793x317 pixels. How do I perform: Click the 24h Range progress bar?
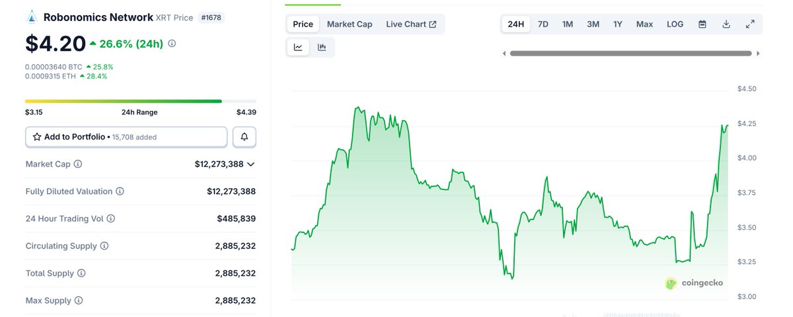pos(140,101)
